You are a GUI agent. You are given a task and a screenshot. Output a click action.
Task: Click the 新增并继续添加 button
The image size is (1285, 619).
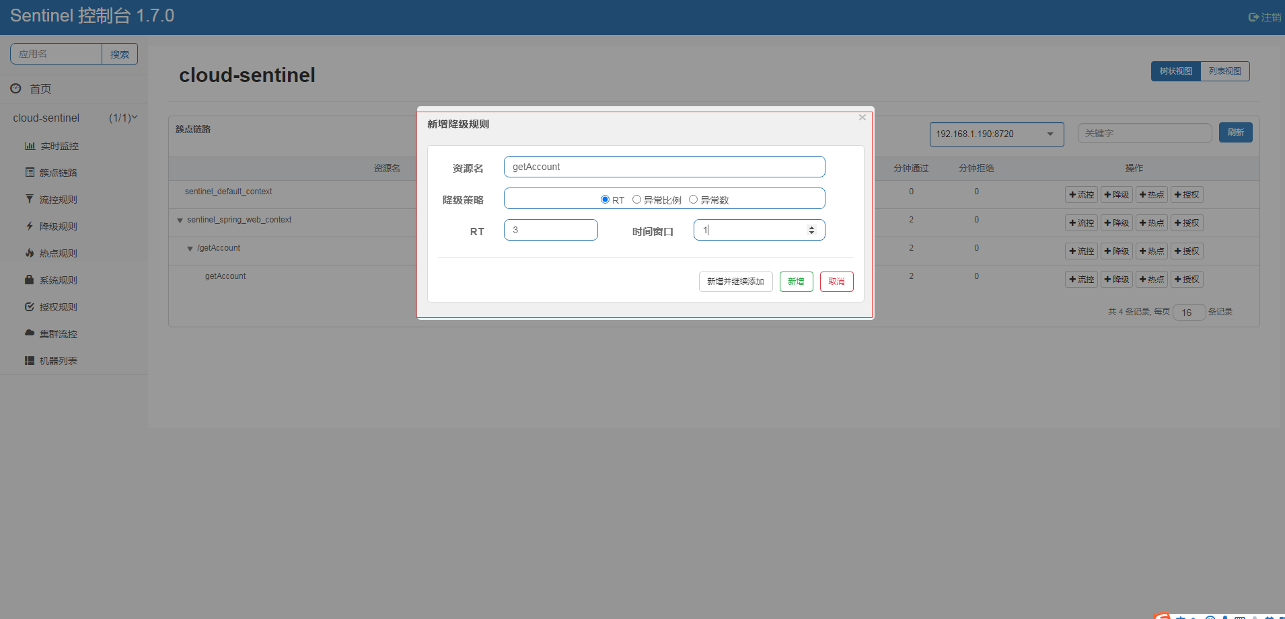(735, 282)
